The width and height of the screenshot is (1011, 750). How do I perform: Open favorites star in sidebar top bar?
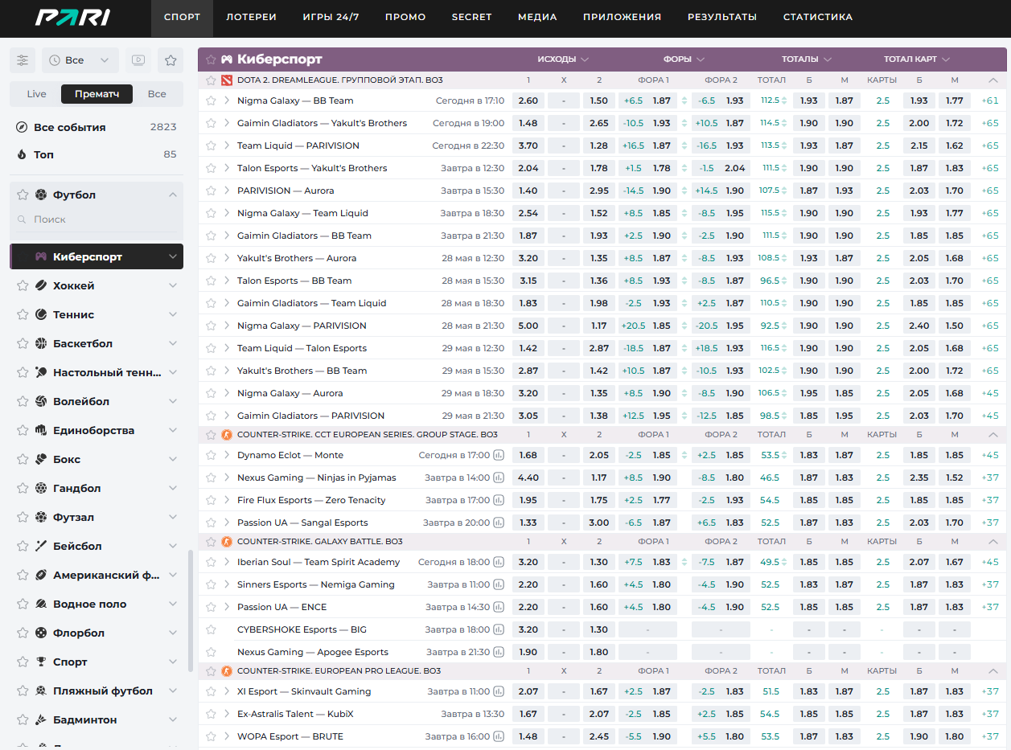click(171, 60)
